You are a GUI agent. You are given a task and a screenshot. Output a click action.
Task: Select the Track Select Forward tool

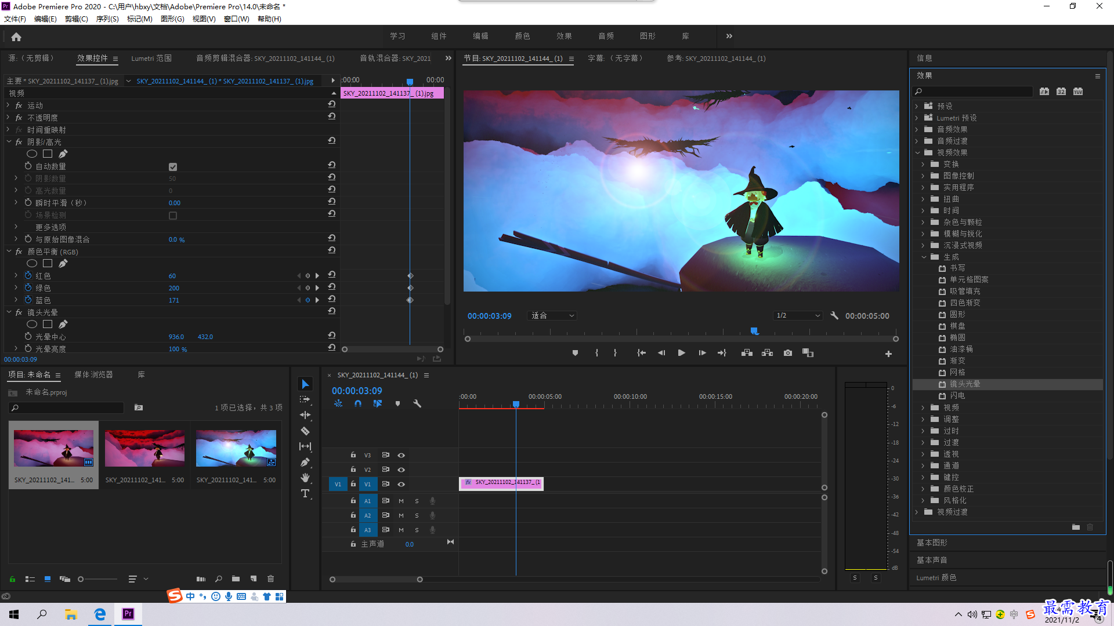click(305, 400)
